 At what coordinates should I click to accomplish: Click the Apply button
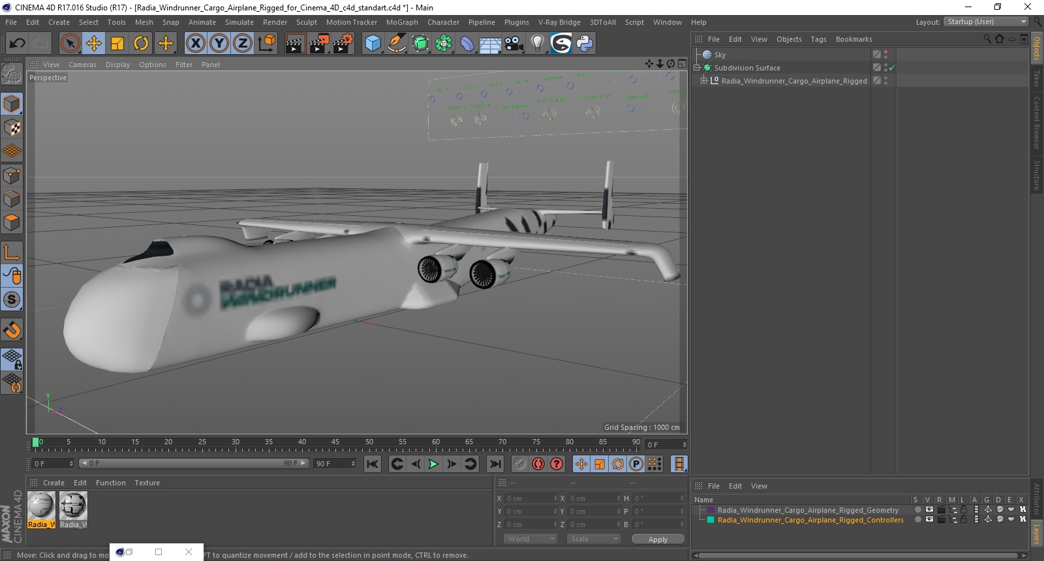pos(658,539)
